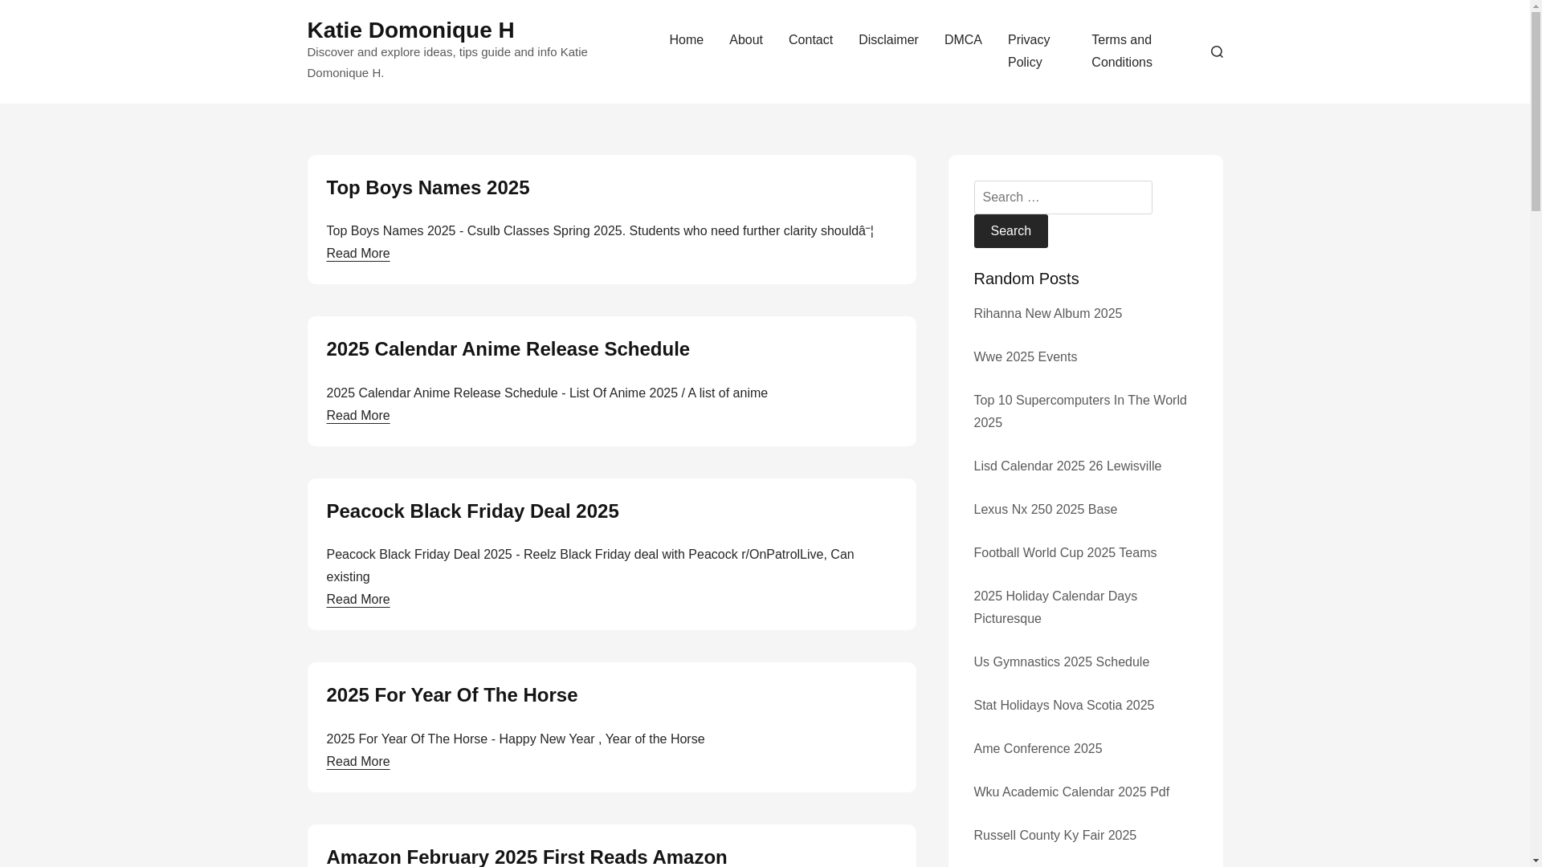Open Wwe 2025 Events link
1542x867 pixels.
pos(1025,357)
